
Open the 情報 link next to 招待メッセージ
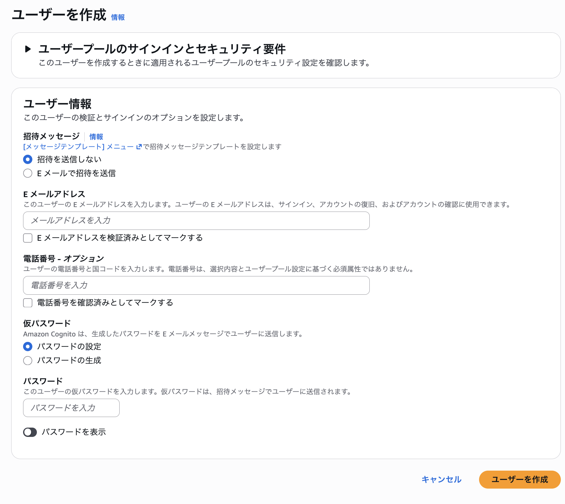click(96, 137)
